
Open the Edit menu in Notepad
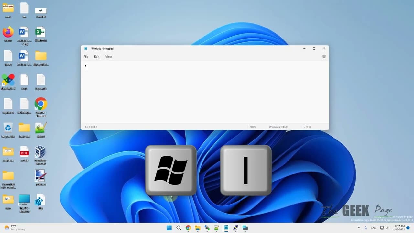(x=97, y=57)
